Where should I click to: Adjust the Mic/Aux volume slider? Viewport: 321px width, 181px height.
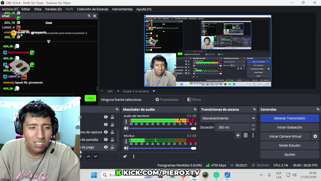[163, 148]
